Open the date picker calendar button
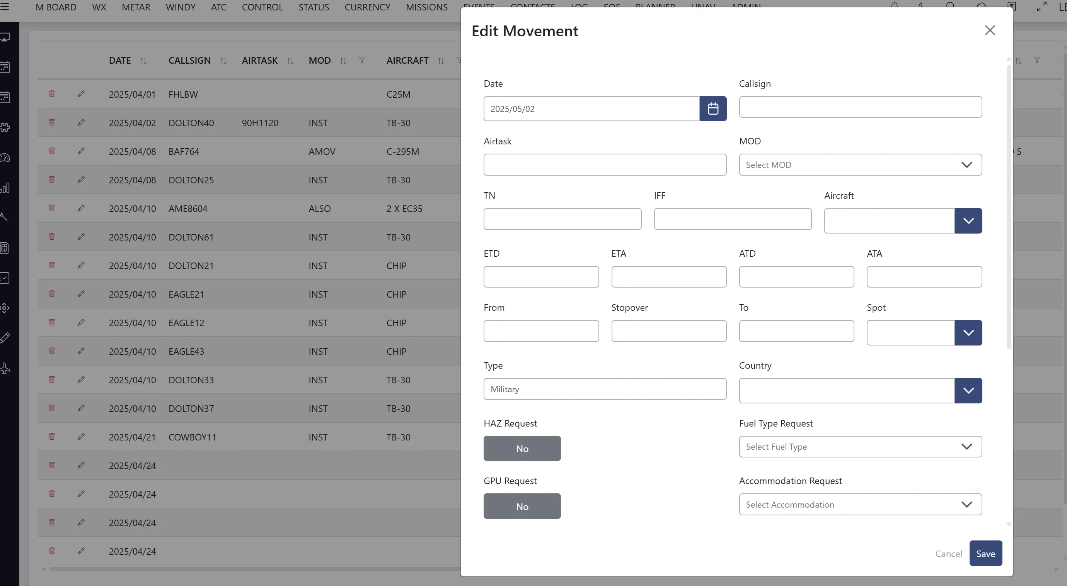 (713, 108)
